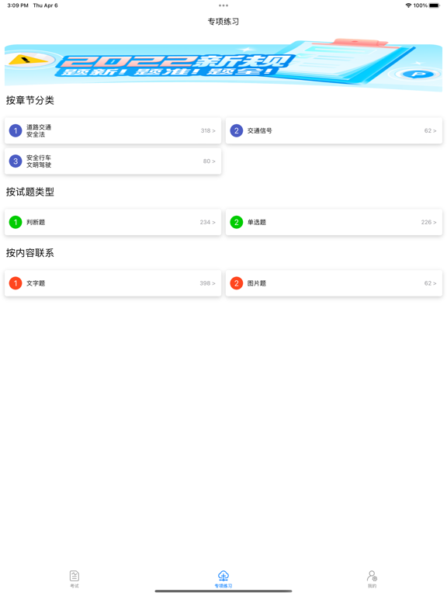Tap the three-dot multitasking menu at top
The image size is (447, 596).
223,5
